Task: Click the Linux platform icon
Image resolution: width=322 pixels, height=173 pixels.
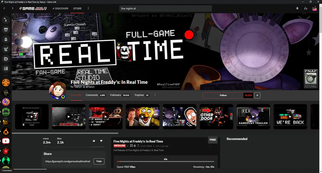Action: pyautogui.click(x=138, y=146)
